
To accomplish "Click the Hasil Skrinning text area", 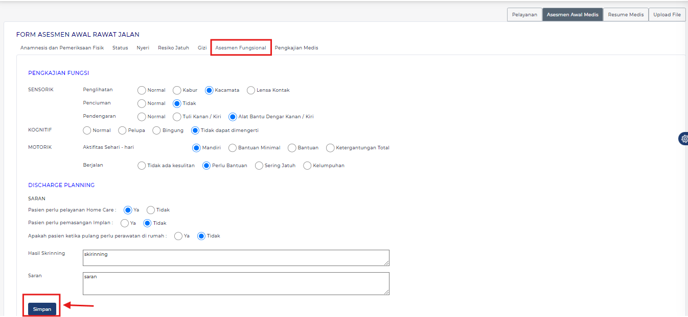I will [x=236, y=258].
